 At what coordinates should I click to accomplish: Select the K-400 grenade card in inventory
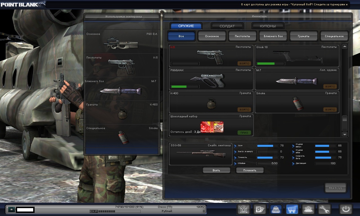point(211,102)
